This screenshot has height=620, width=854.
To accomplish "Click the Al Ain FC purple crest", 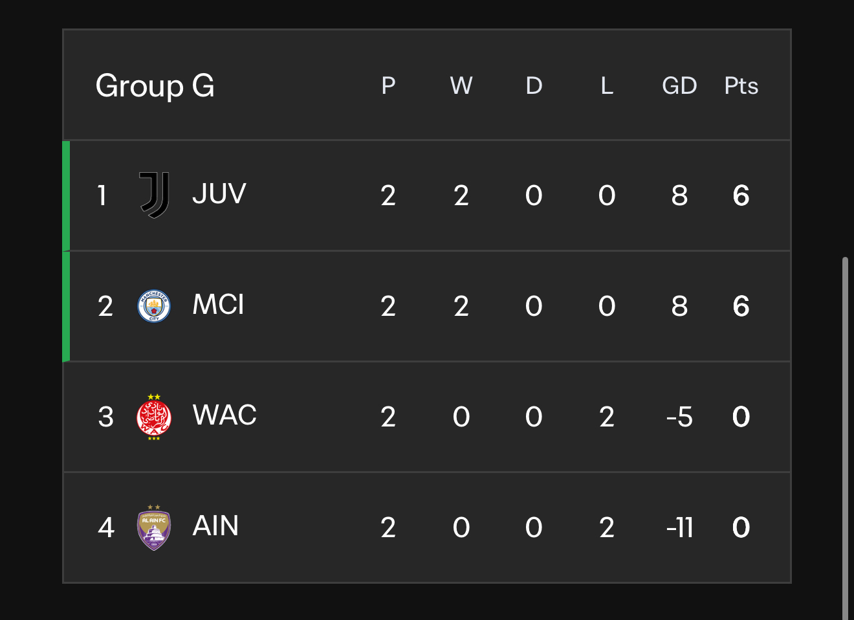I will click(154, 527).
